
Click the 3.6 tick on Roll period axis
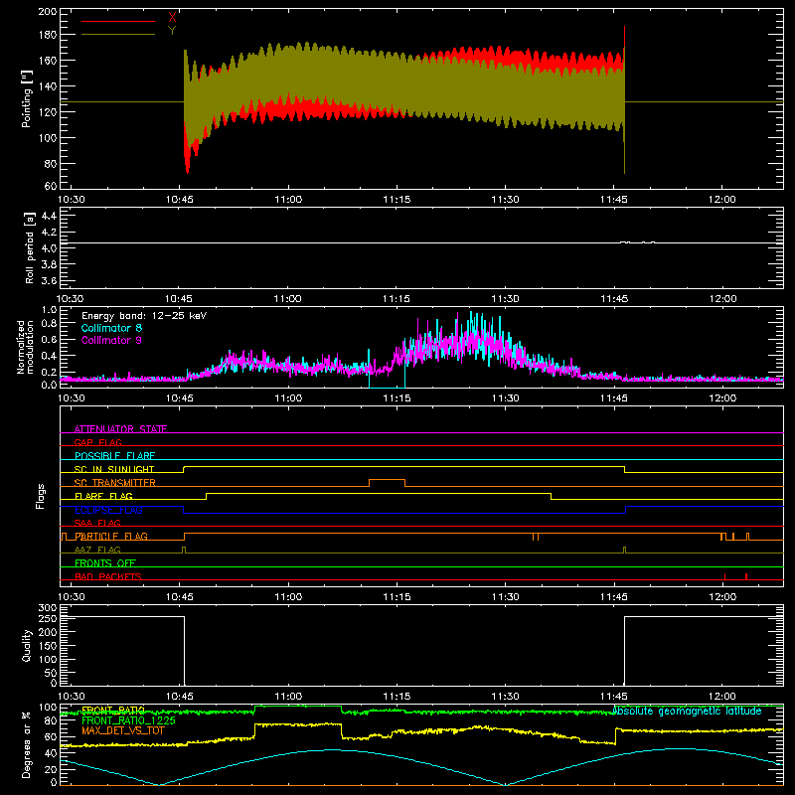click(49, 280)
